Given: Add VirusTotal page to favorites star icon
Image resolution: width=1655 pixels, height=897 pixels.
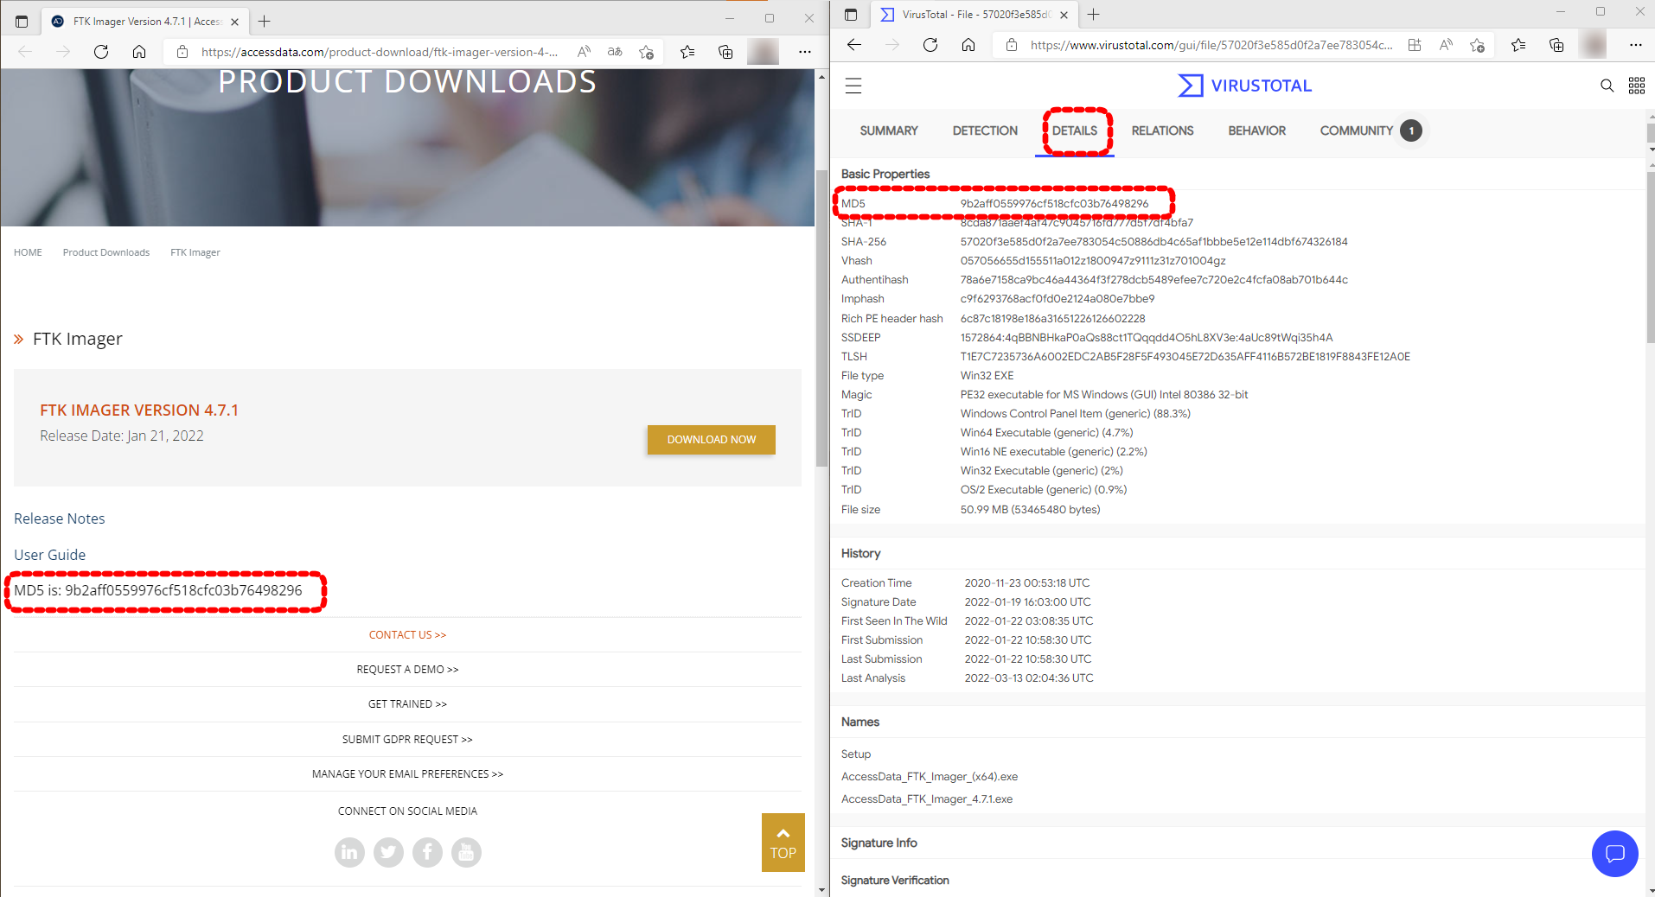Looking at the screenshot, I should click(x=1477, y=45).
